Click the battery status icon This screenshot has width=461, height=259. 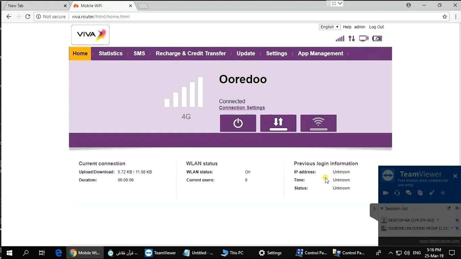tap(377, 38)
